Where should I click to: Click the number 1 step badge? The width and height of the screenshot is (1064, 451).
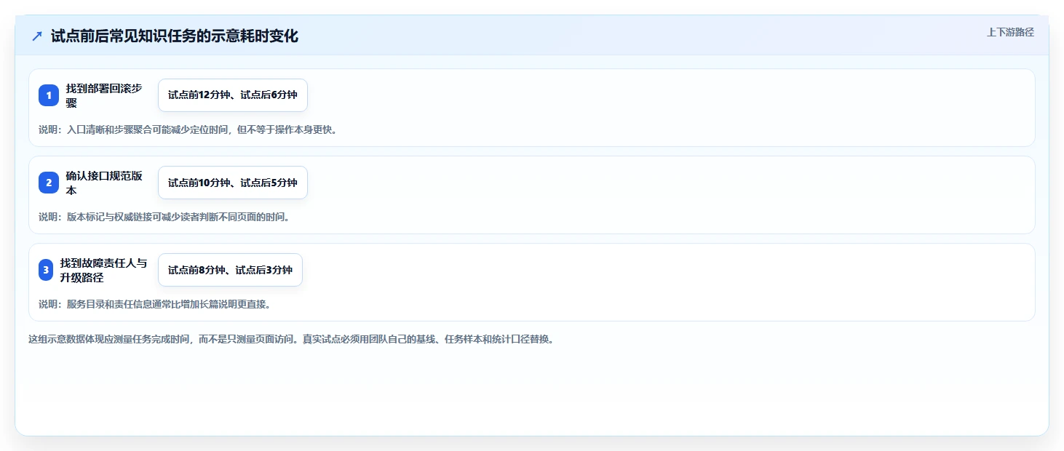click(49, 95)
